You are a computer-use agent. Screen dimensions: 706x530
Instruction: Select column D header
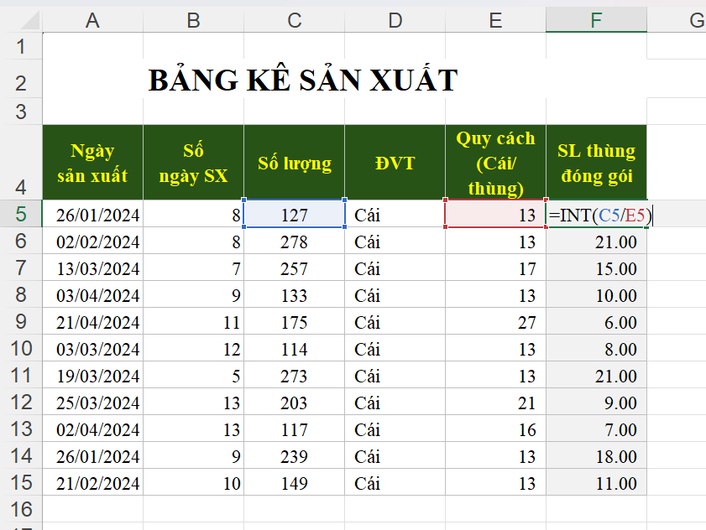point(395,20)
